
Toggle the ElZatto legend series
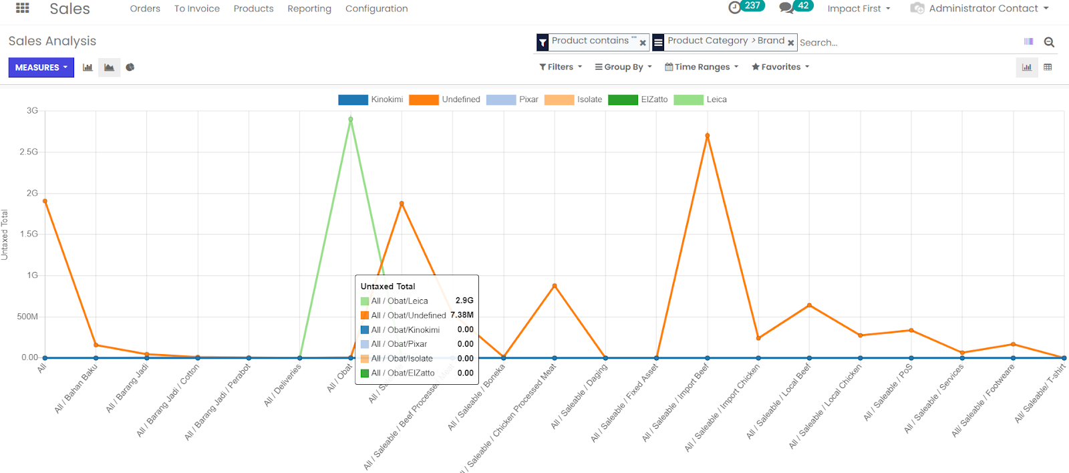pos(638,100)
